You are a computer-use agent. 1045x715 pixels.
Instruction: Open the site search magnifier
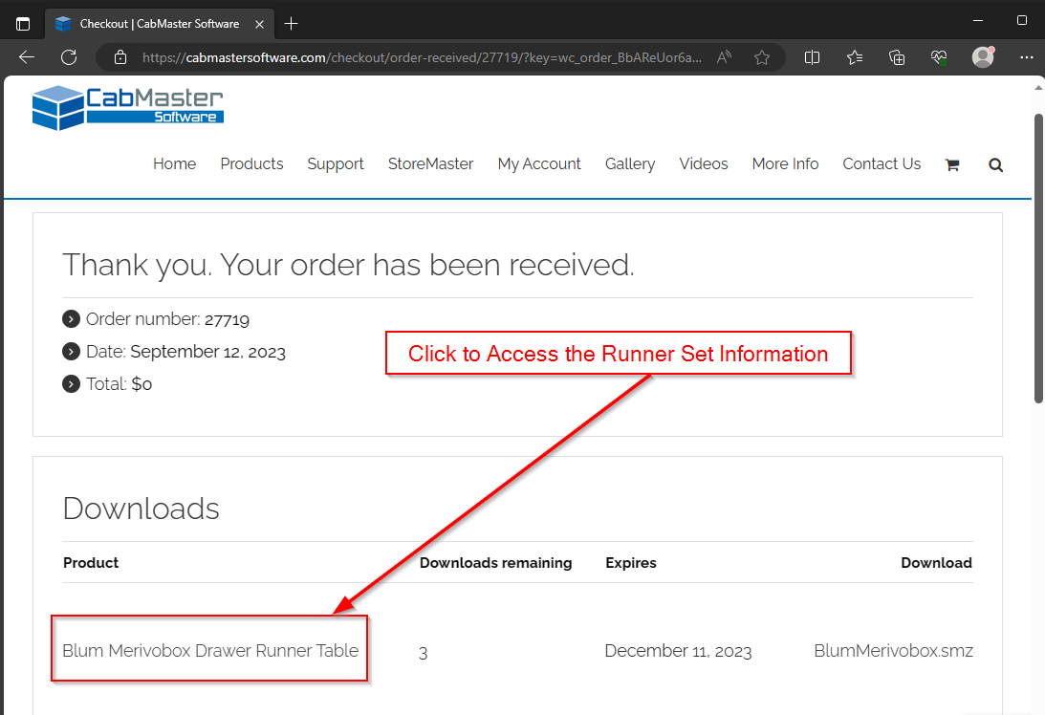(995, 164)
